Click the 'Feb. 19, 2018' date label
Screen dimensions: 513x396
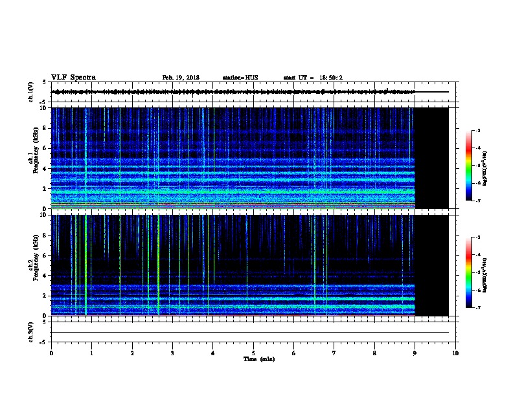pyautogui.click(x=181, y=78)
